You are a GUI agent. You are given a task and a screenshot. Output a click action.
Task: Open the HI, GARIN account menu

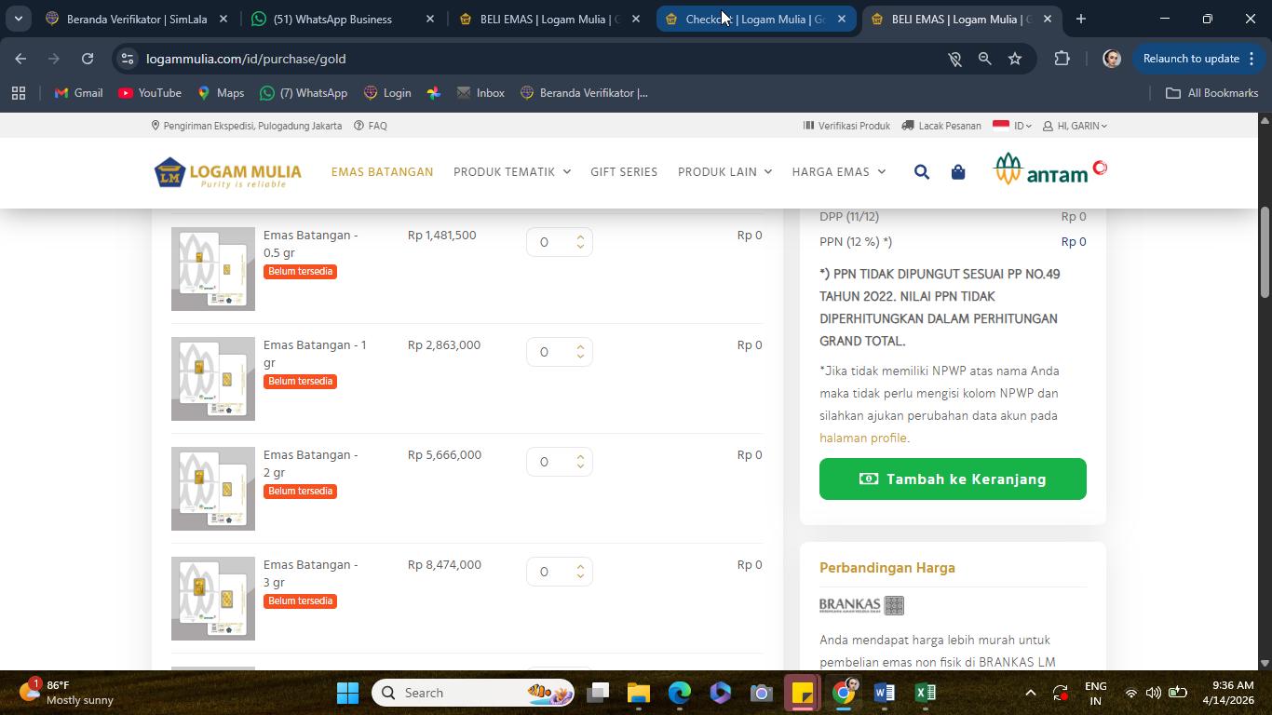(1075, 126)
